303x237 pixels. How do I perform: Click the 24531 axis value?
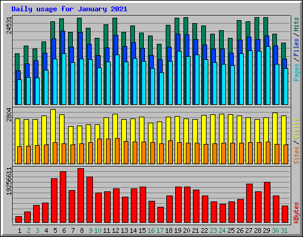[9, 25]
